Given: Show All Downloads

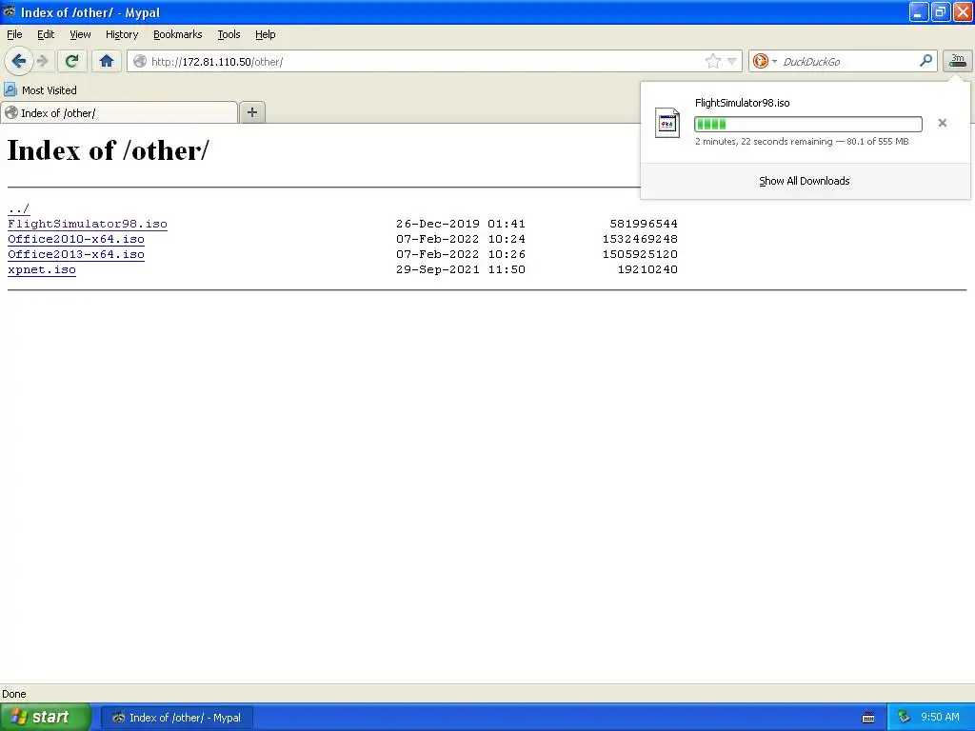Looking at the screenshot, I should click(804, 181).
